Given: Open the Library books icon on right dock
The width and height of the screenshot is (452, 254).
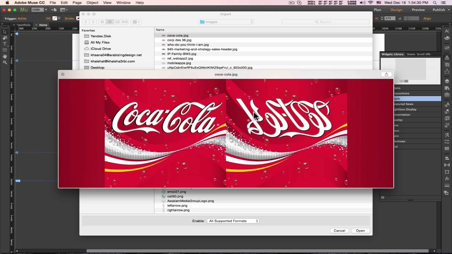Looking at the screenshot, I should pos(447,88).
